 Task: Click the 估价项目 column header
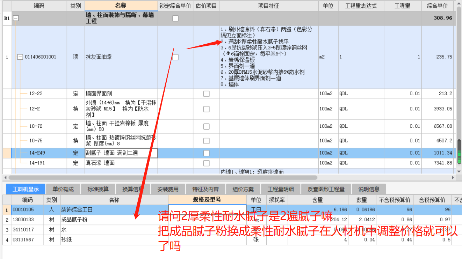tap(206, 6)
